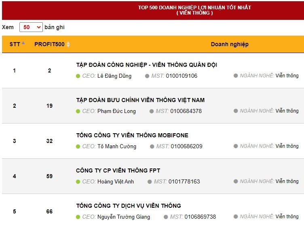Sort by PROFIT500 column arrows
Viewport: 304px width, 228px height.
68,44
